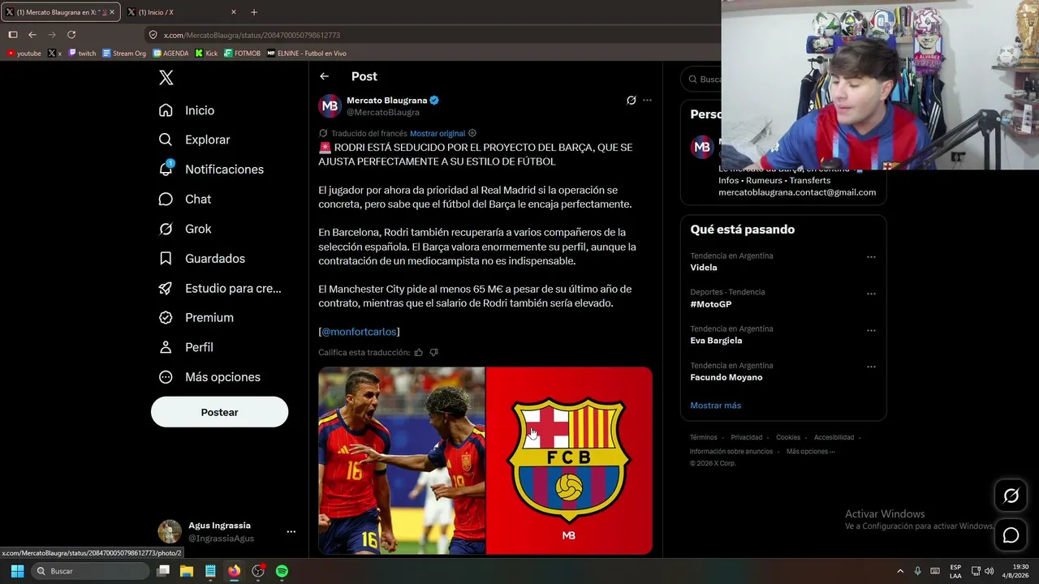
Task: Open the Stream Org bookmark
Action: click(124, 54)
